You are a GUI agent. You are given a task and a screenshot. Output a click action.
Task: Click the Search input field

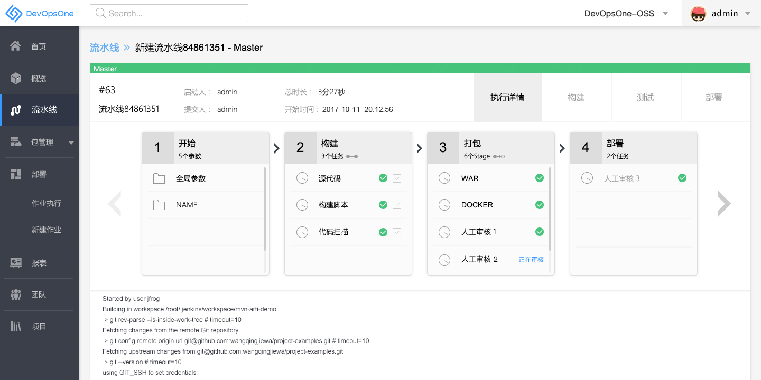coord(169,14)
